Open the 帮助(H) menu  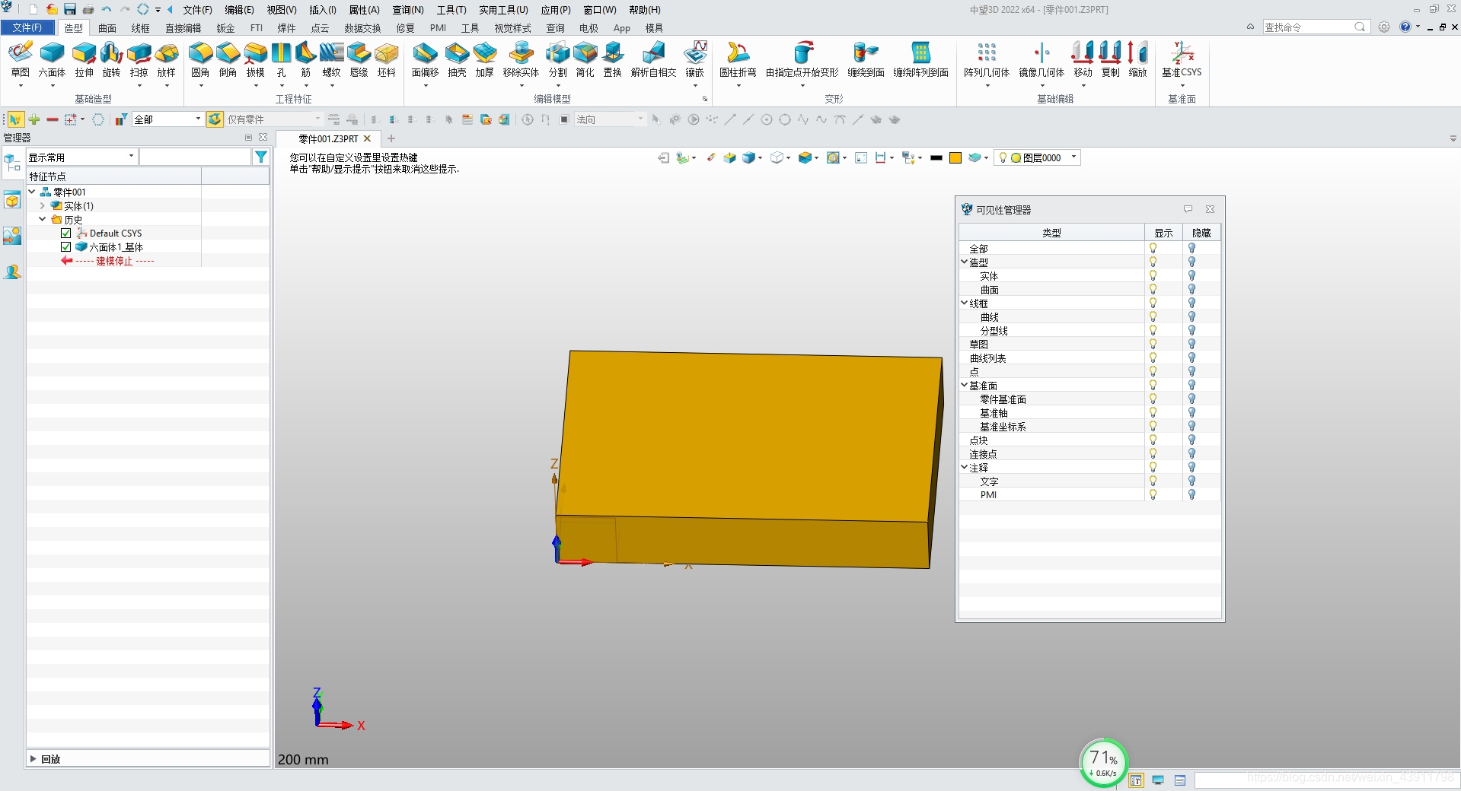pos(645,10)
